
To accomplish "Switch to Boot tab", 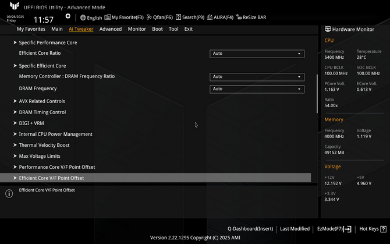I will coord(157,29).
